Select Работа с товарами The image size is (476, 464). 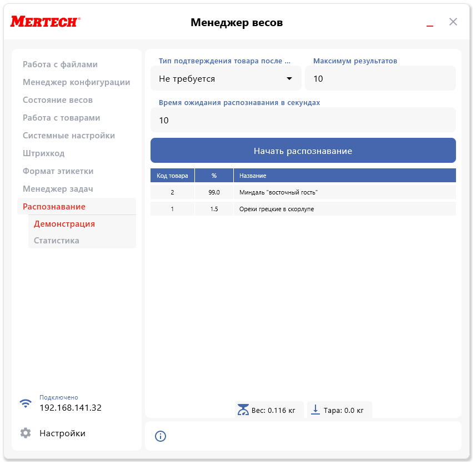[61, 118]
